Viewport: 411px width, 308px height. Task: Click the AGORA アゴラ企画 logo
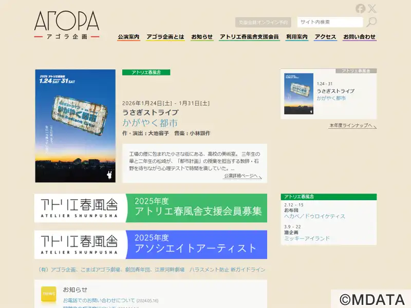coord(67,25)
